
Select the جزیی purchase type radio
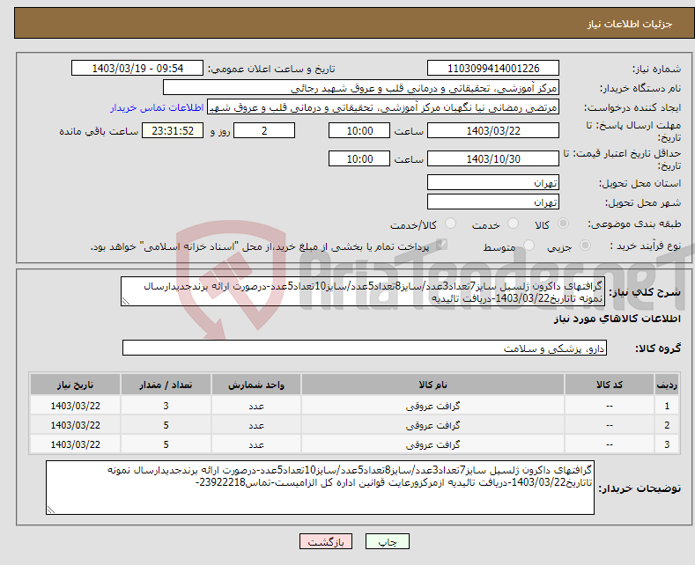(x=585, y=246)
